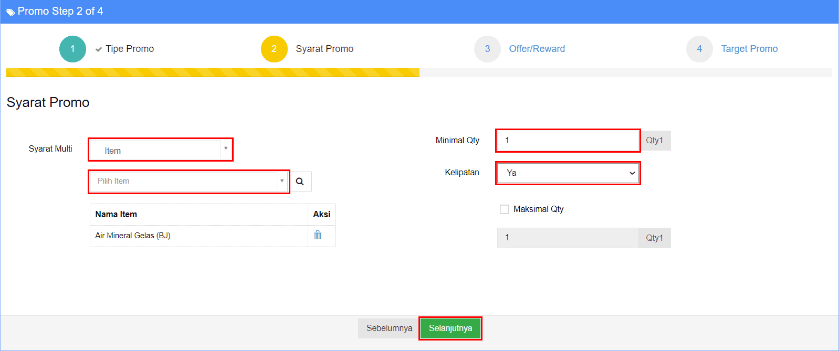Click the Maksimal Qty value field

[568, 238]
